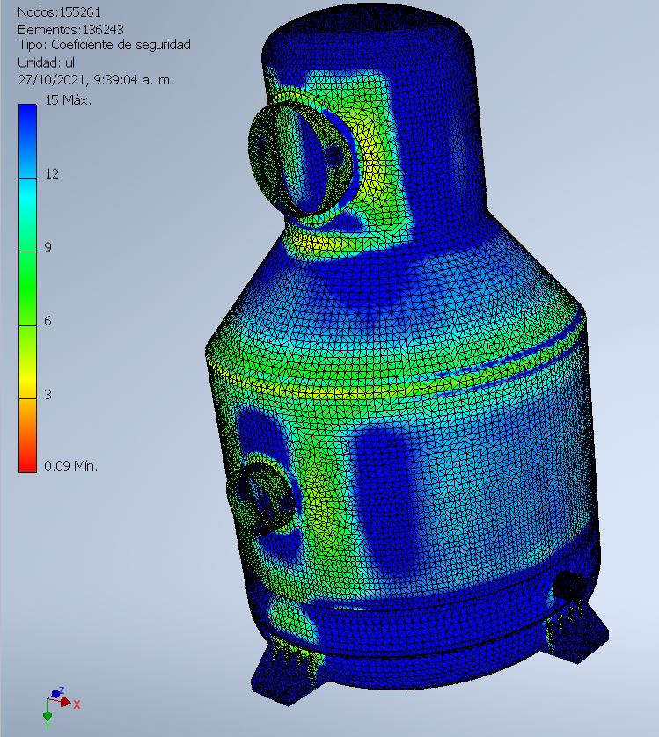Image resolution: width=659 pixels, height=737 pixels.
Task: Click the 'Elementos:136243' text
Action: point(70,29)
